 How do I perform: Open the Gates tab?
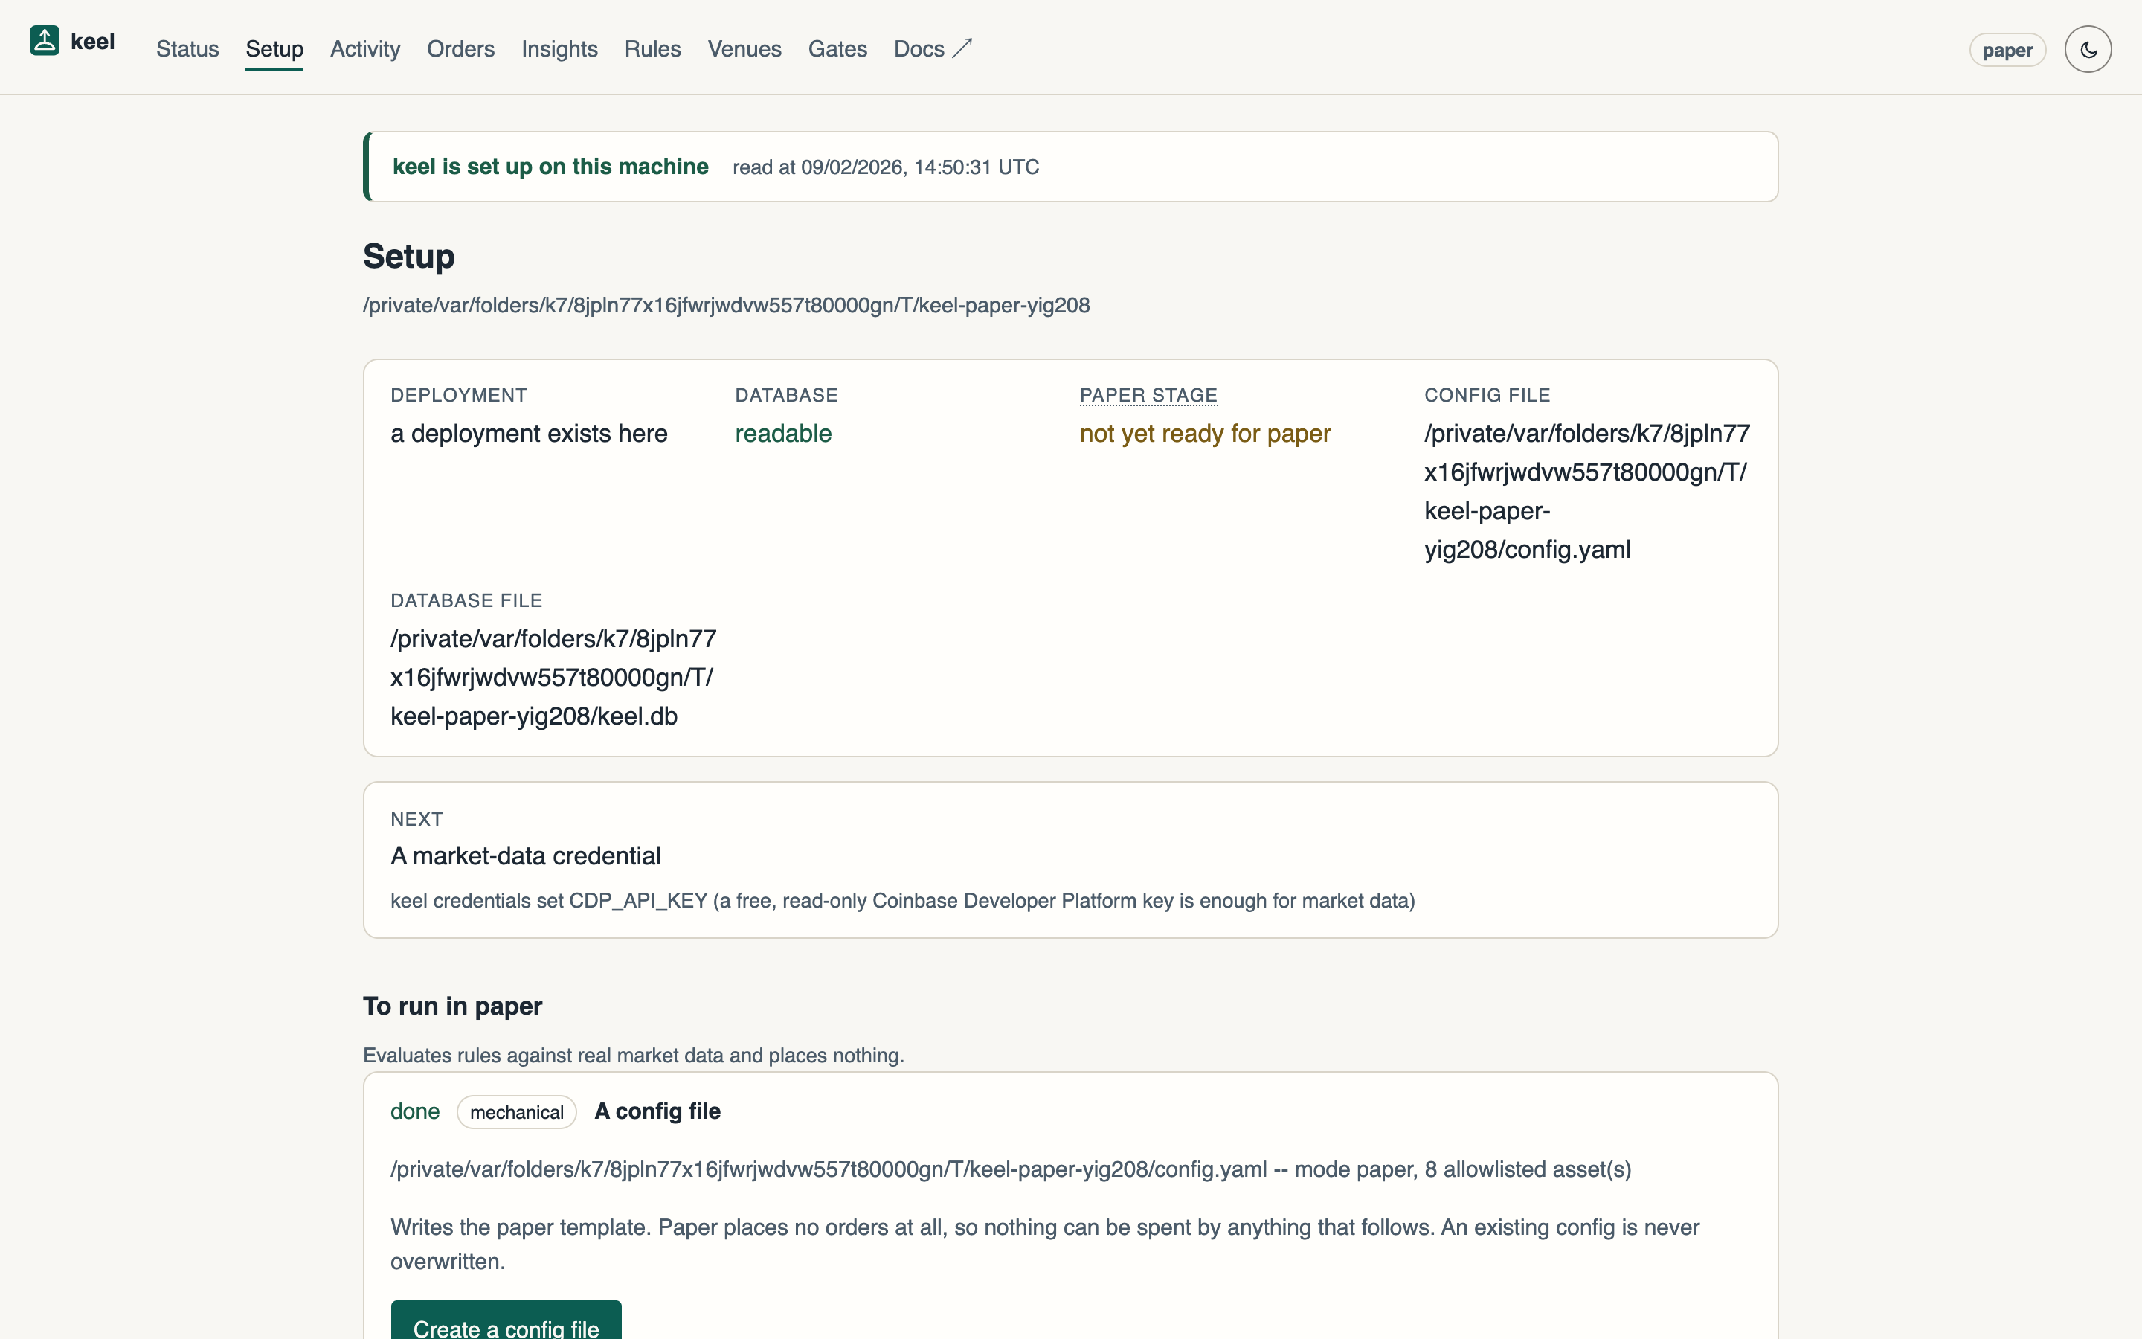837,48
